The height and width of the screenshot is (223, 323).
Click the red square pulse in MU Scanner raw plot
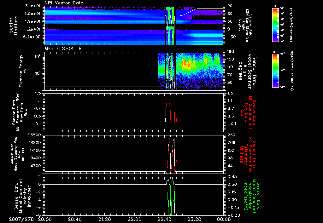(171, 112)
